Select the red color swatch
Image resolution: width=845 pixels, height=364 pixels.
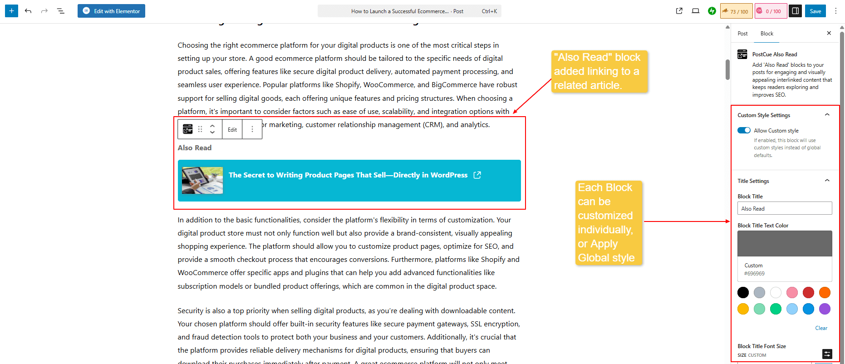coord(808,293)
